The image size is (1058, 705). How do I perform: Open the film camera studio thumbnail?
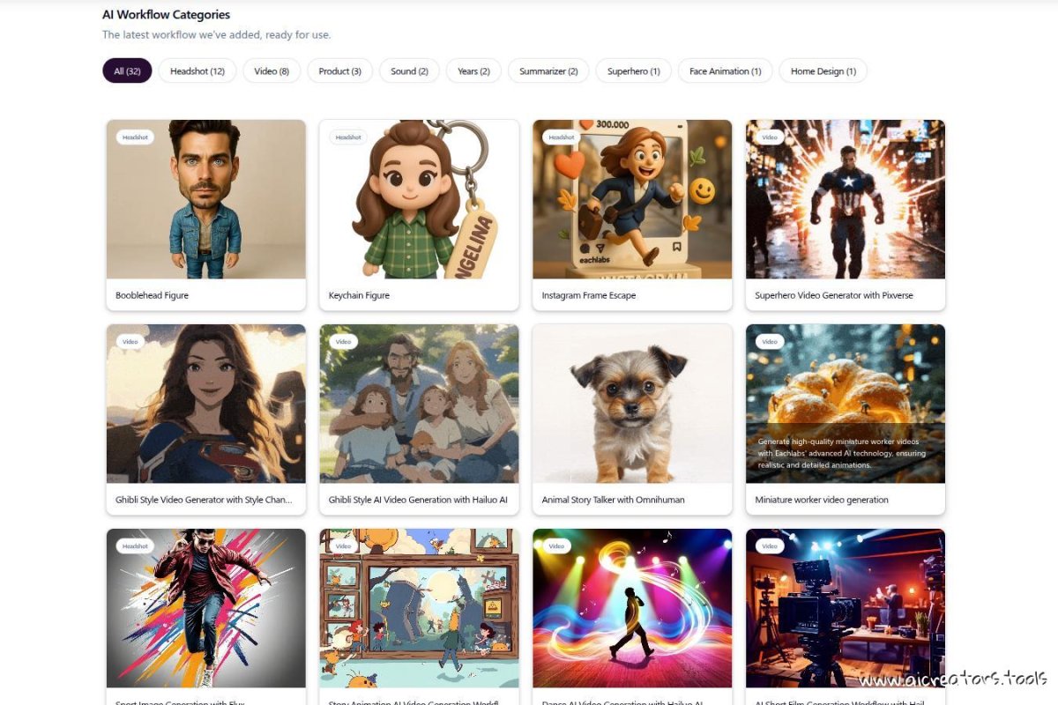pos(846,608)
